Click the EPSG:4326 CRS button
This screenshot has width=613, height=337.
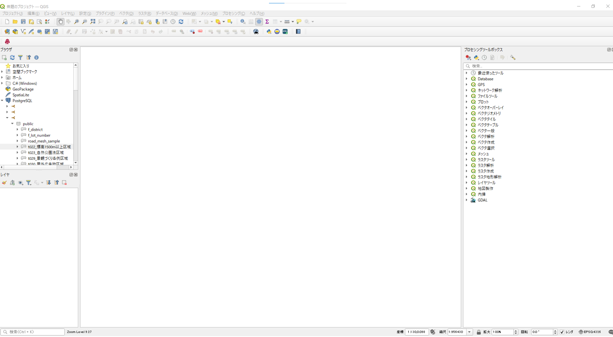589,332
